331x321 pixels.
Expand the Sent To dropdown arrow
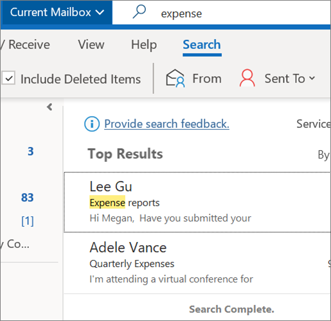click(312, 78)
